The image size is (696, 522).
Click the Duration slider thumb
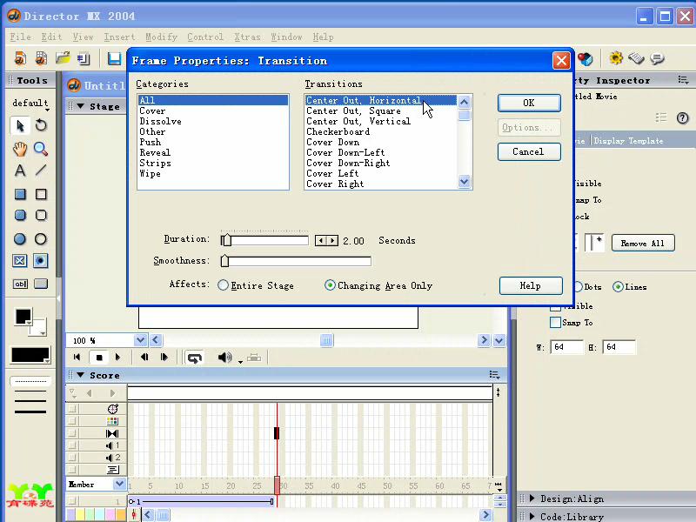pos(226,240)
